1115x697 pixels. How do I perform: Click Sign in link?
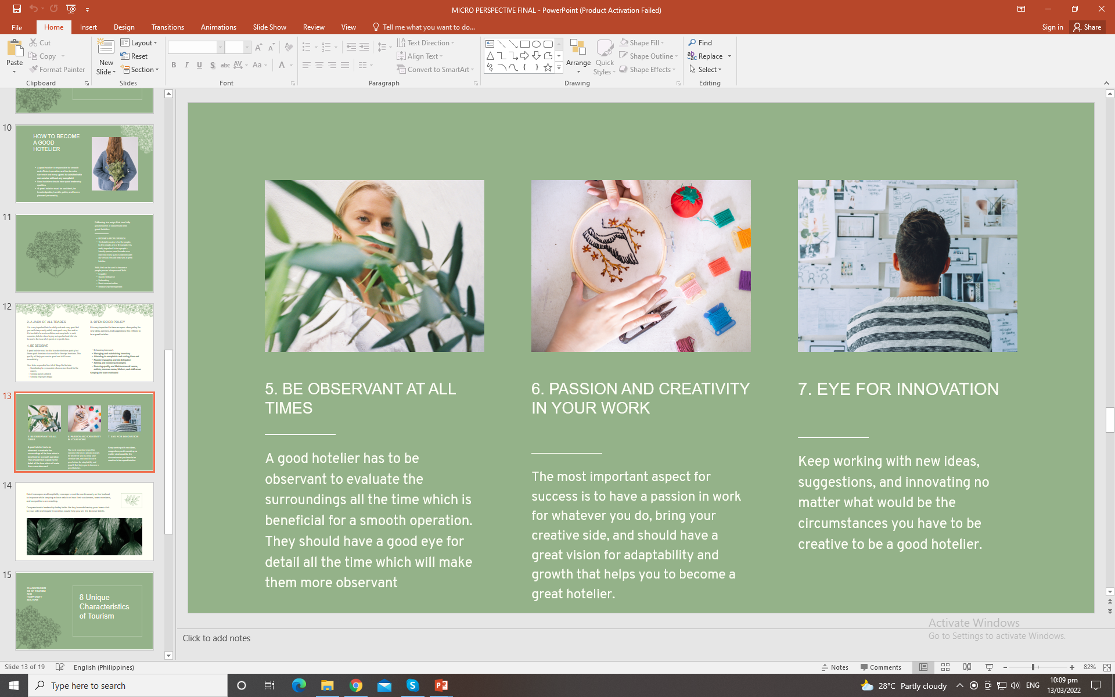1052,27
